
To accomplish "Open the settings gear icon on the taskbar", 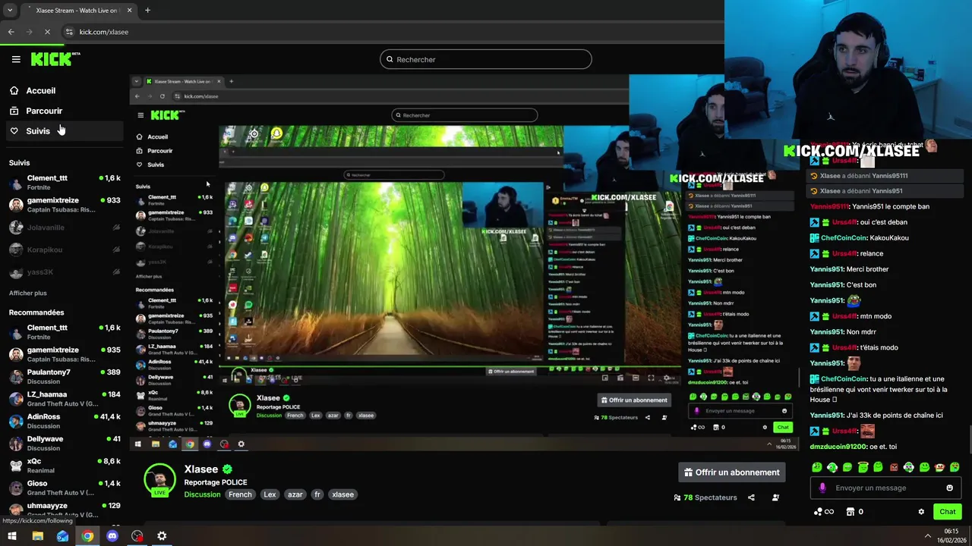I will tap(162, 536).
